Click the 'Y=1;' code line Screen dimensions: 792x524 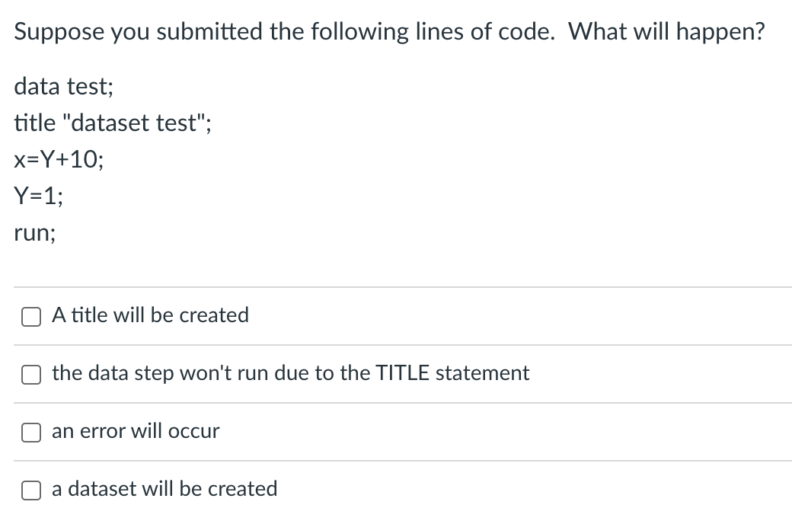[x=39, y=196]
